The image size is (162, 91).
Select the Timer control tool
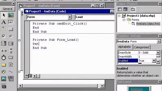4,58
